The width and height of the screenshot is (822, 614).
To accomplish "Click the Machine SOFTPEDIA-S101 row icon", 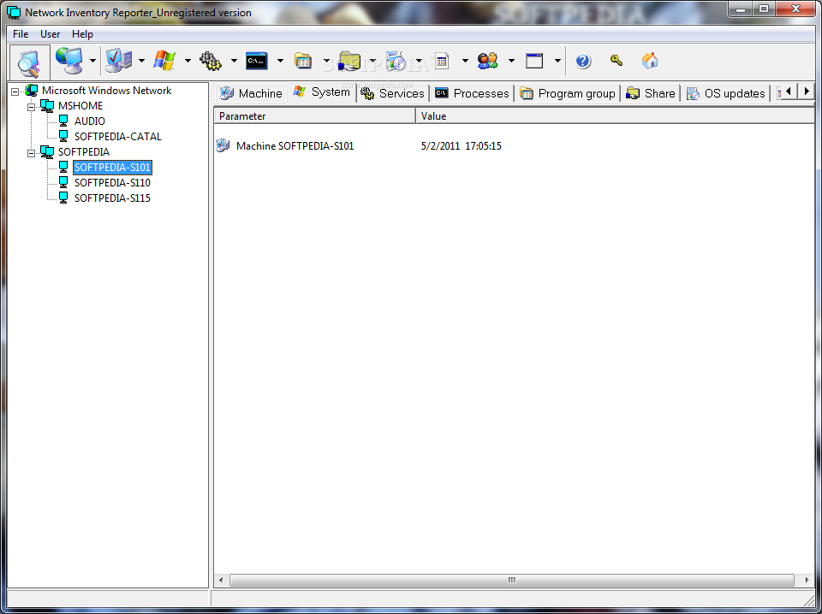I will pyautogui.click(x=223, y=145).
